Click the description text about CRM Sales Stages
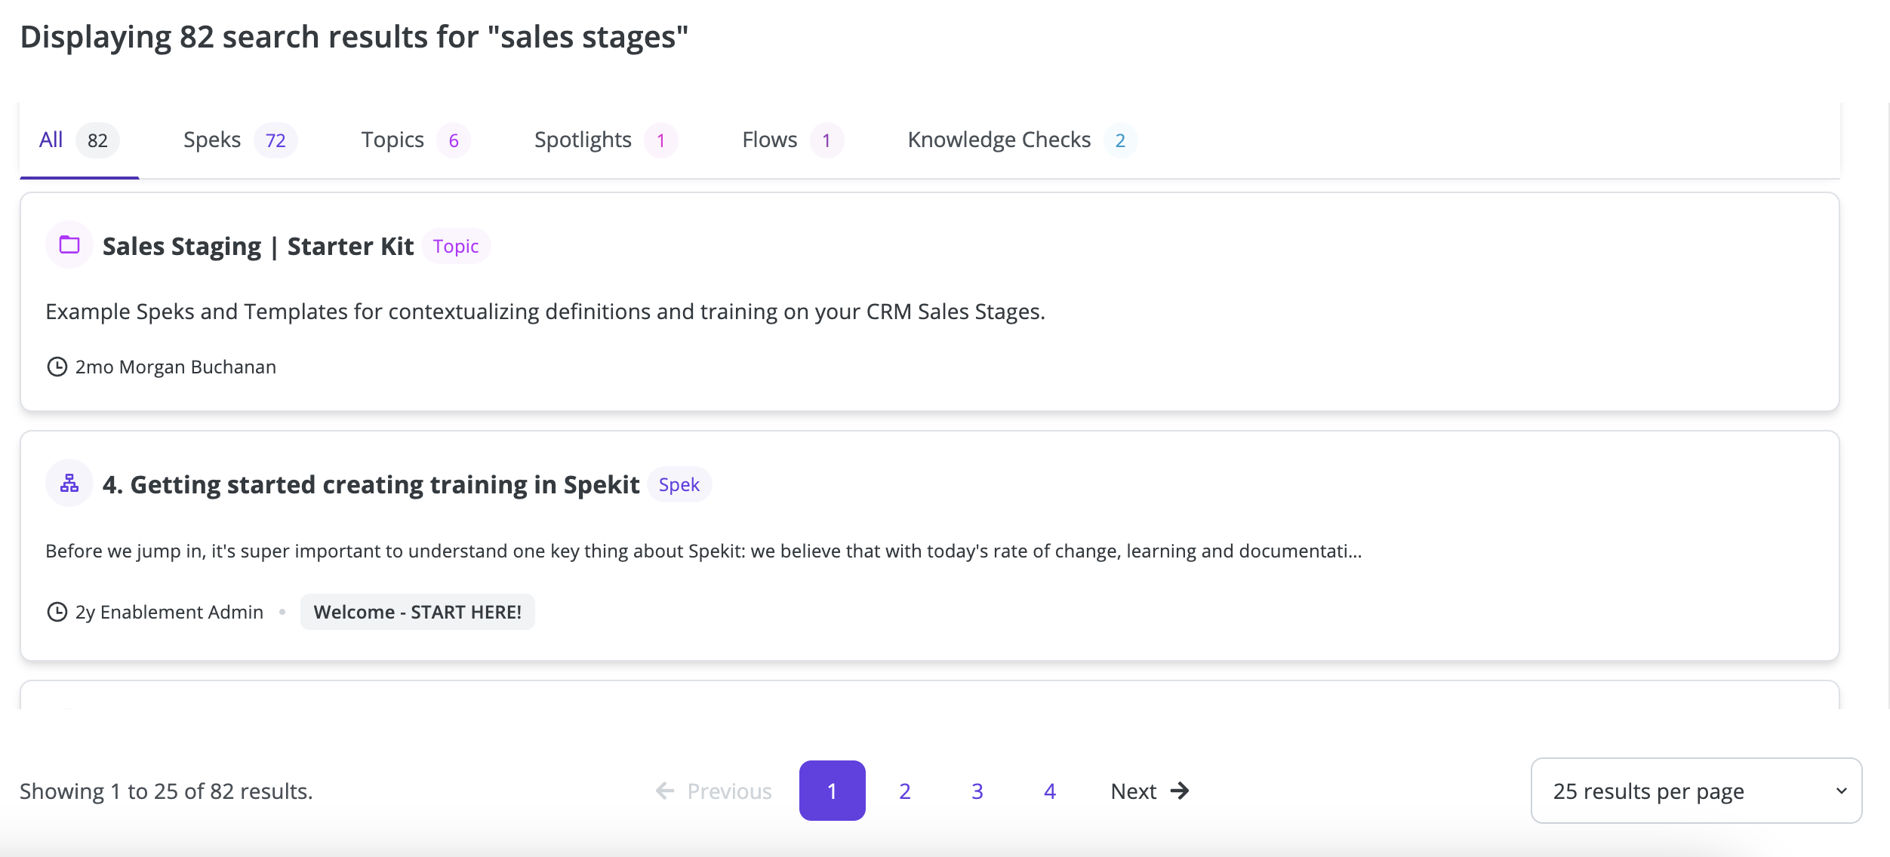 [546, 312]
